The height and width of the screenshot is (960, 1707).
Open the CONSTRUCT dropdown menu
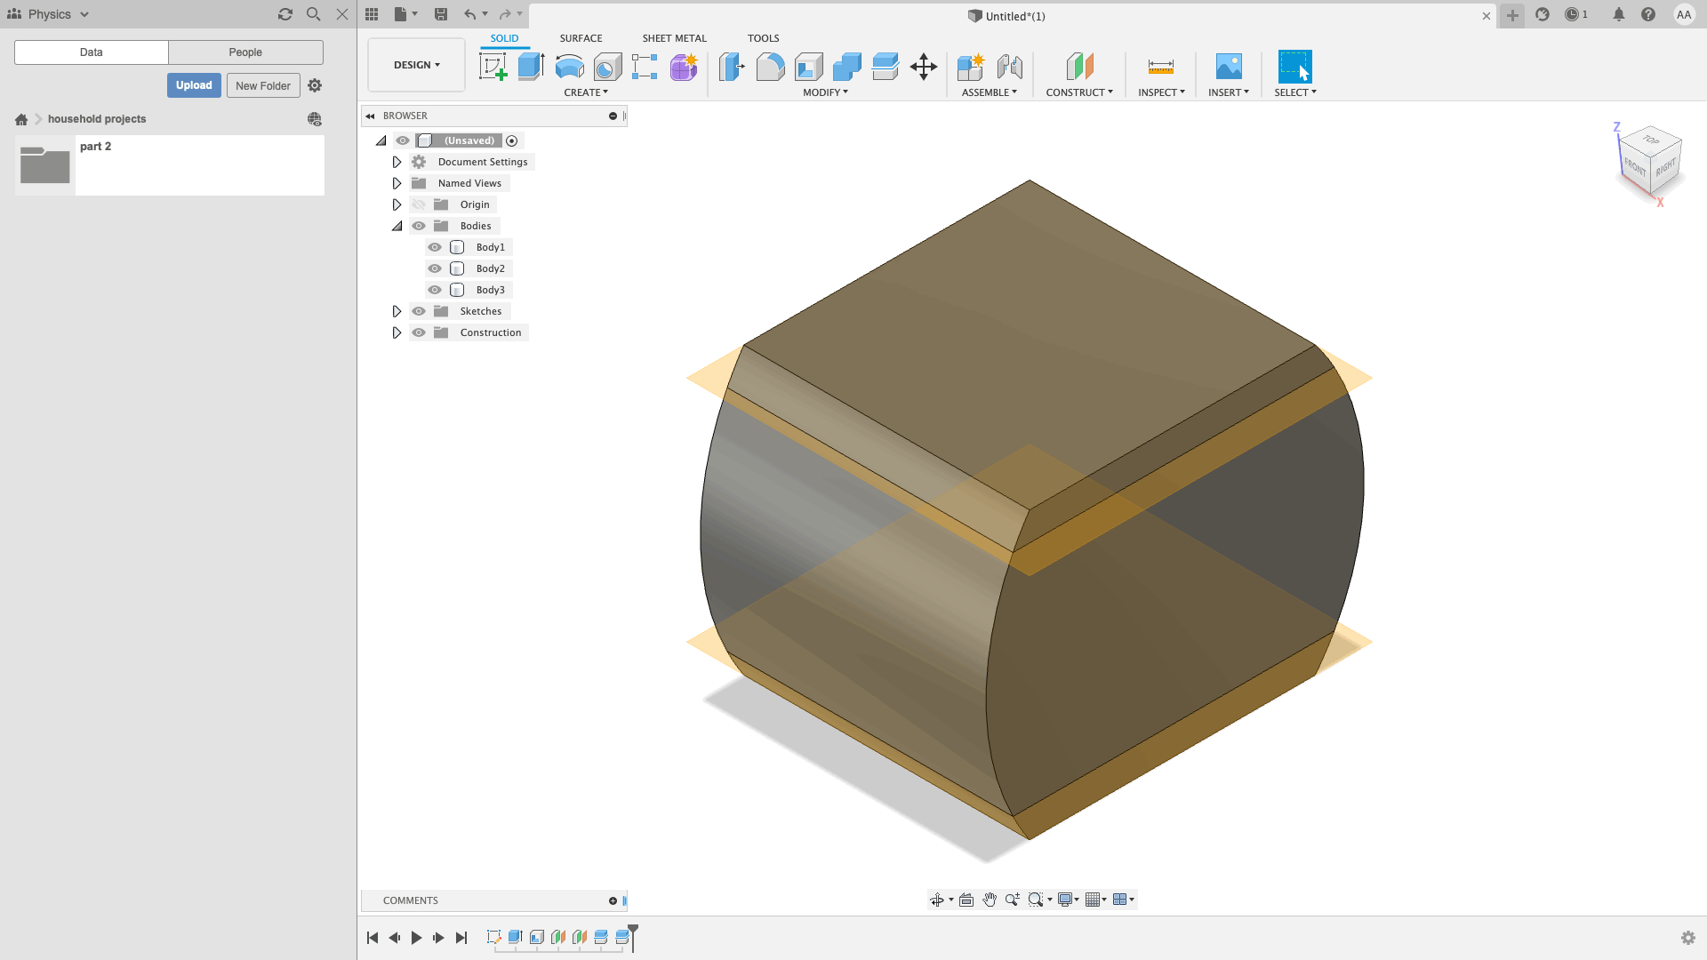pyautogui.click(x=1079, y=92)
